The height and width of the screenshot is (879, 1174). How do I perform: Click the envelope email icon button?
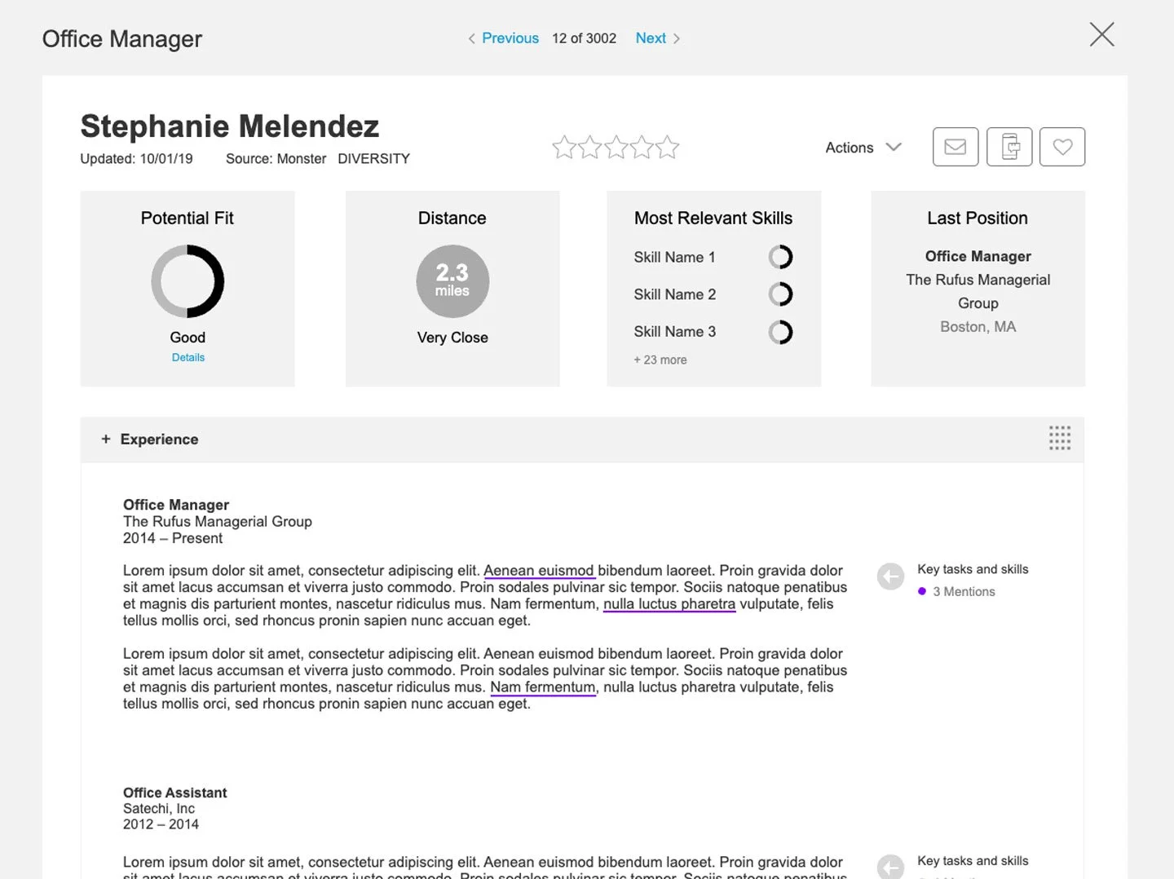(x=956, y=147)
